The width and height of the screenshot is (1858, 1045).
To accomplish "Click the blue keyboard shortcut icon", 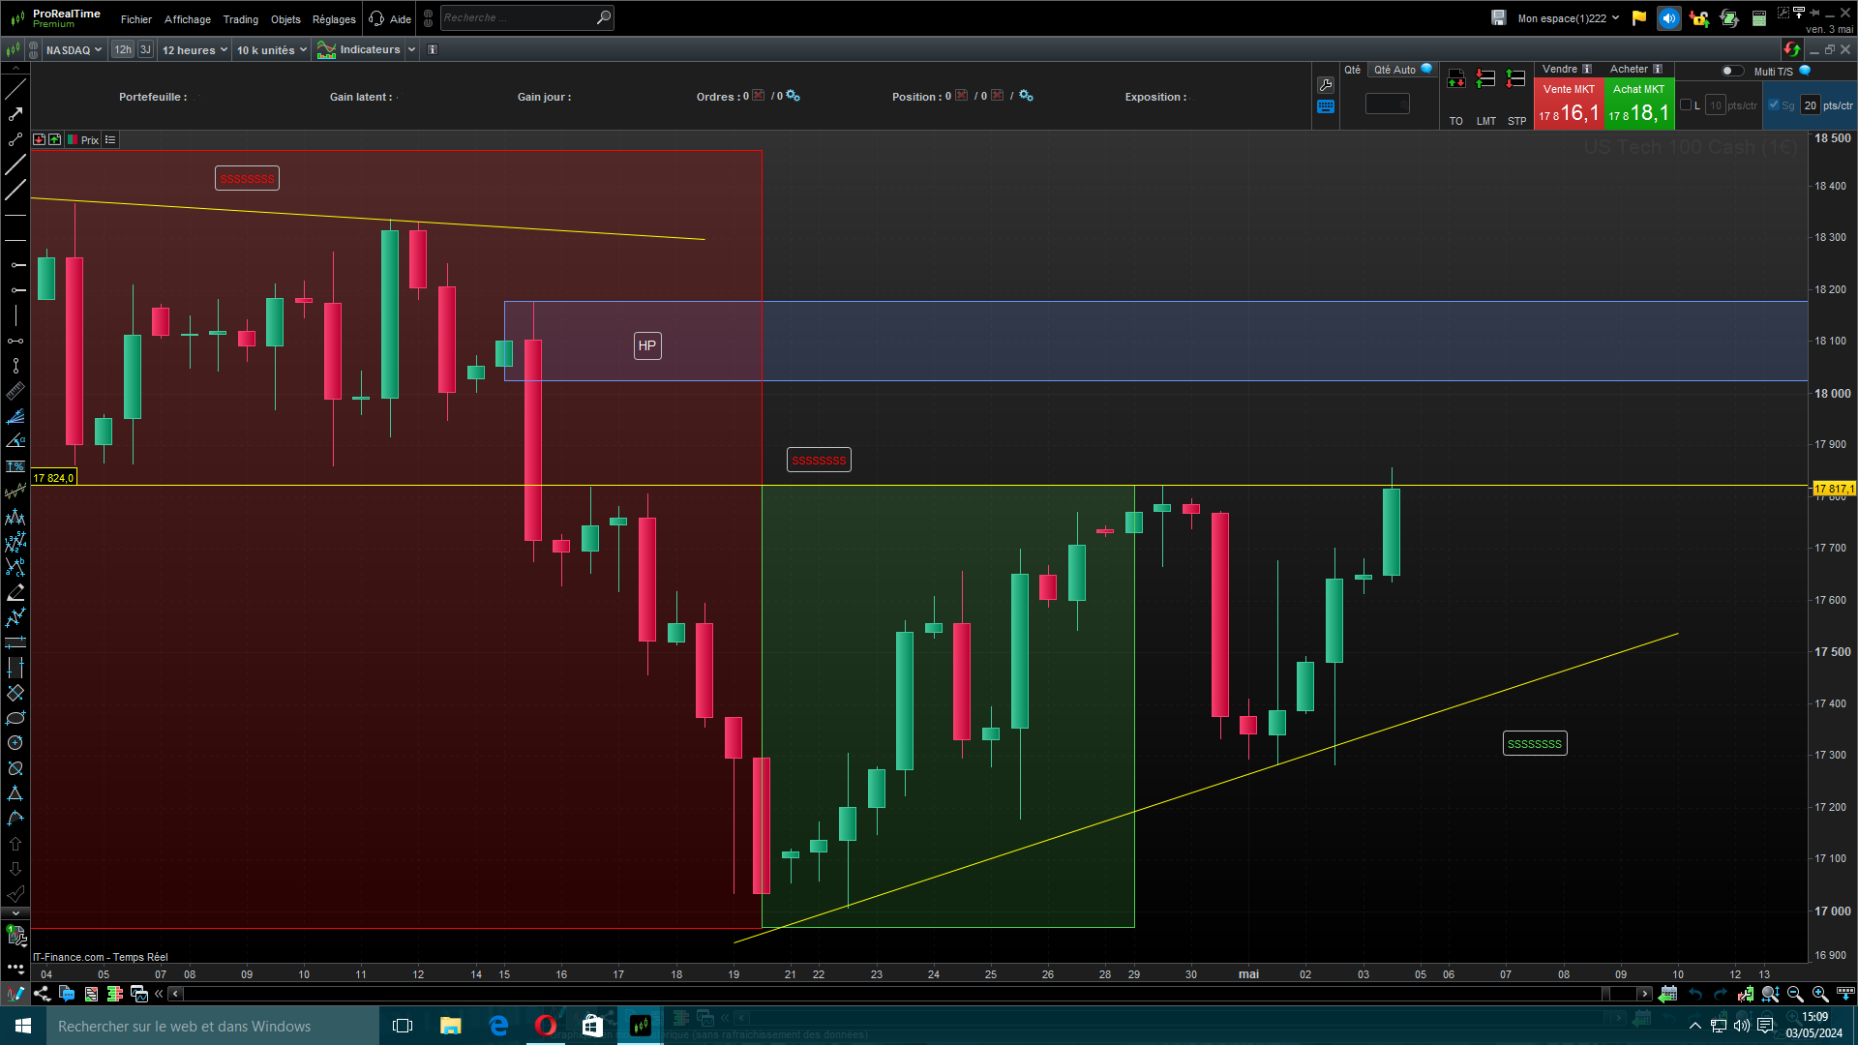I will (1326, 107).
